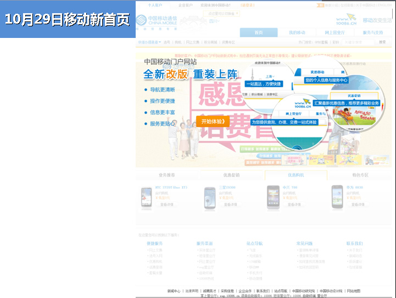Switch to the 业务推荐 tab

(166, 175)
